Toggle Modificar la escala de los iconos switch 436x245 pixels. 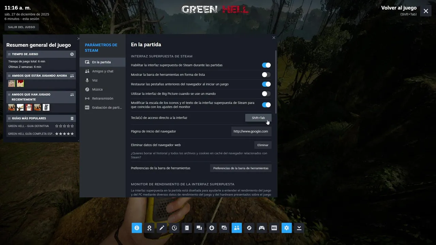[266, 105]
